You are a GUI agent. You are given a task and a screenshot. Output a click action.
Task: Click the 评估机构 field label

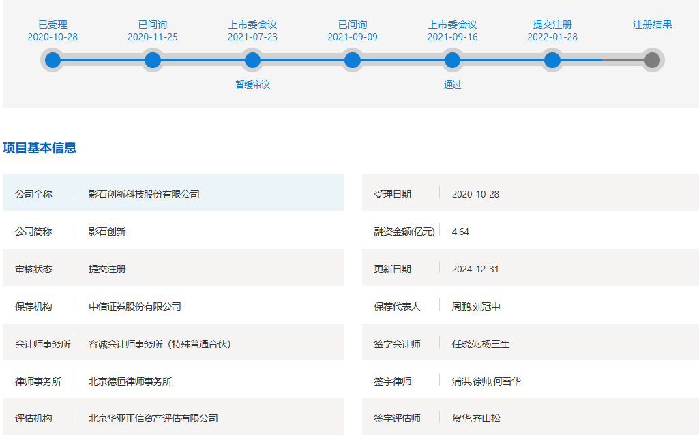33,418
